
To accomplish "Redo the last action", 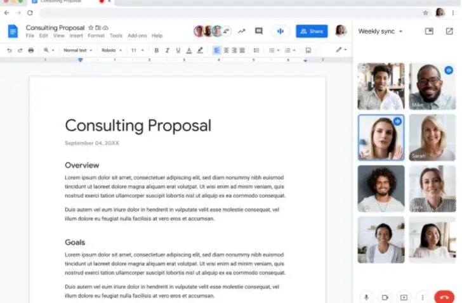I will (20, 50).
